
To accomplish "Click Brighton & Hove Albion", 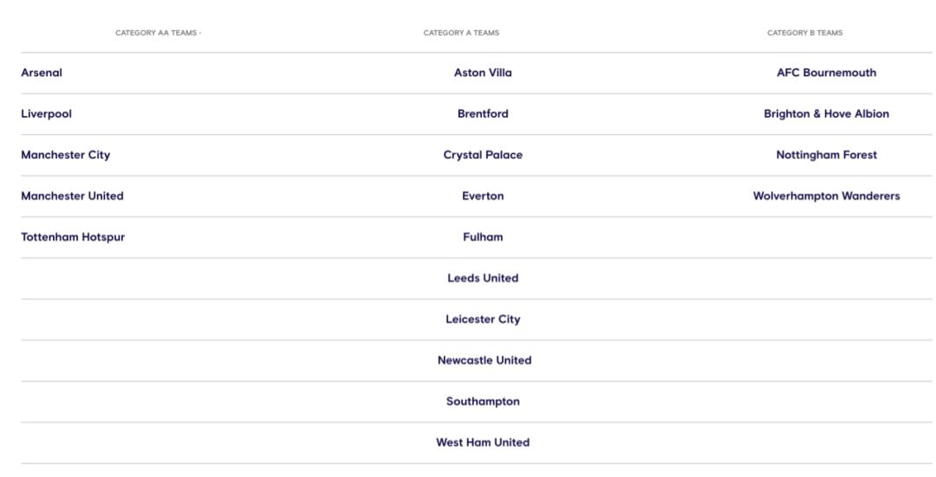I will coord(827,114).
